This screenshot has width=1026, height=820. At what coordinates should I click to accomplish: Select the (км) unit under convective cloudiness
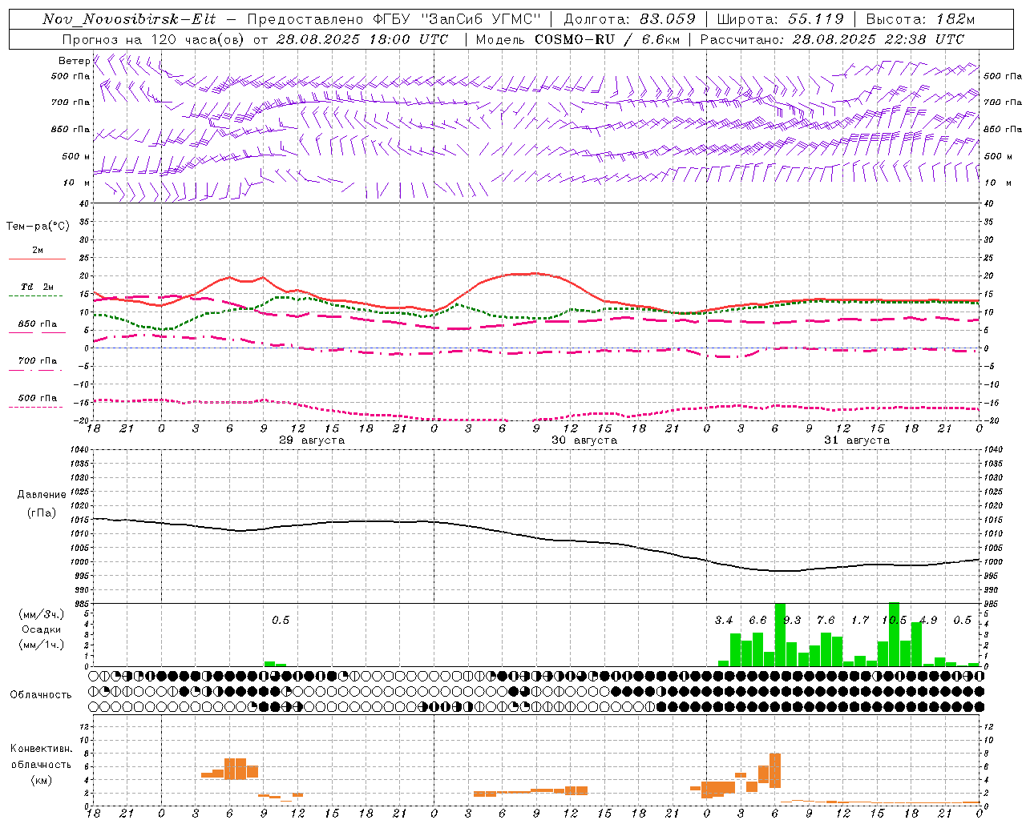tap(42, 780)
